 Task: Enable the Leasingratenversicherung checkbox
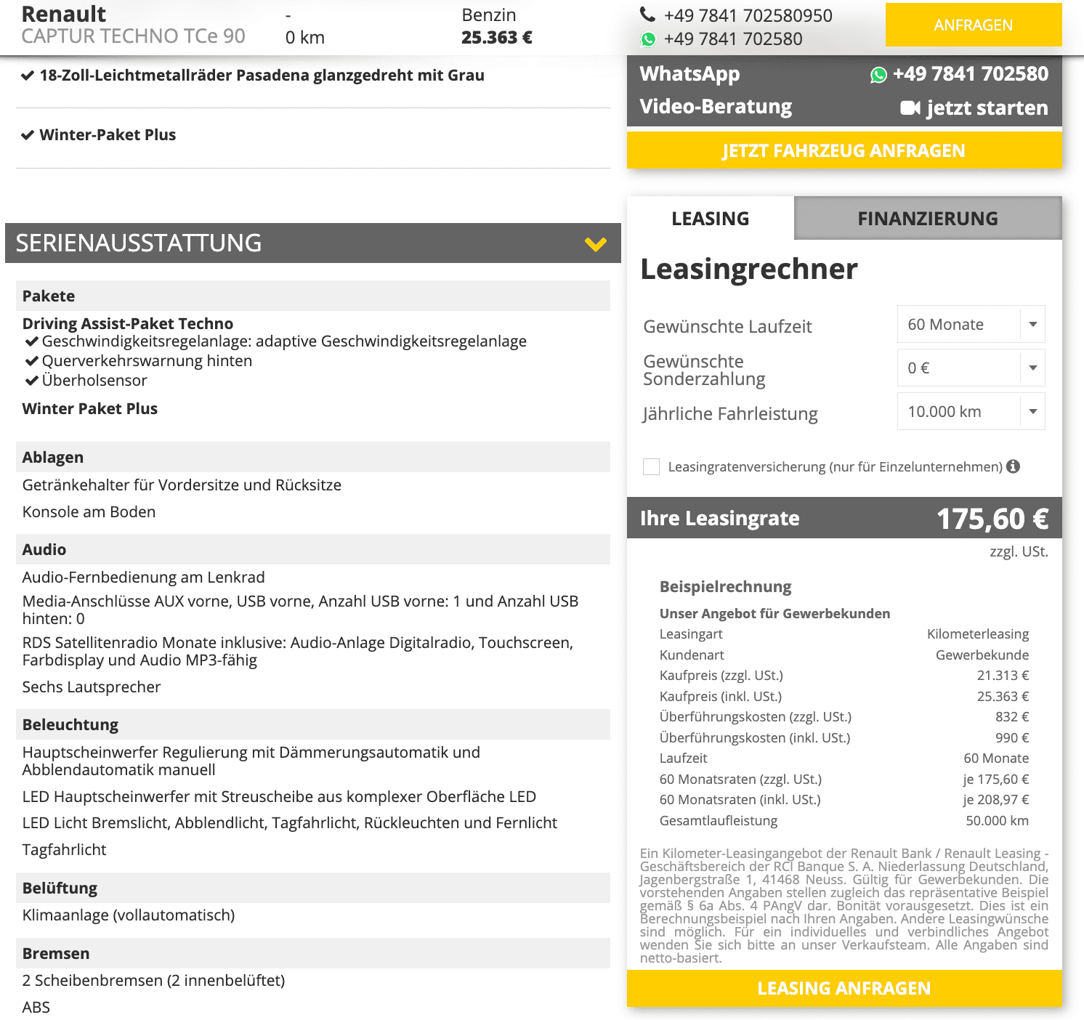click(x=651, y=466)
